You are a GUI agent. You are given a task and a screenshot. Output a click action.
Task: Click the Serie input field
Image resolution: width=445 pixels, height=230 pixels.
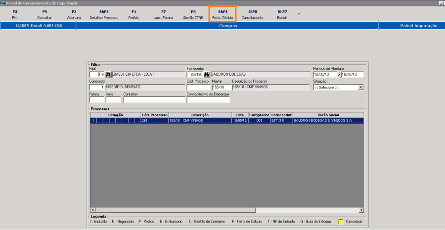[x=113, y=100]
